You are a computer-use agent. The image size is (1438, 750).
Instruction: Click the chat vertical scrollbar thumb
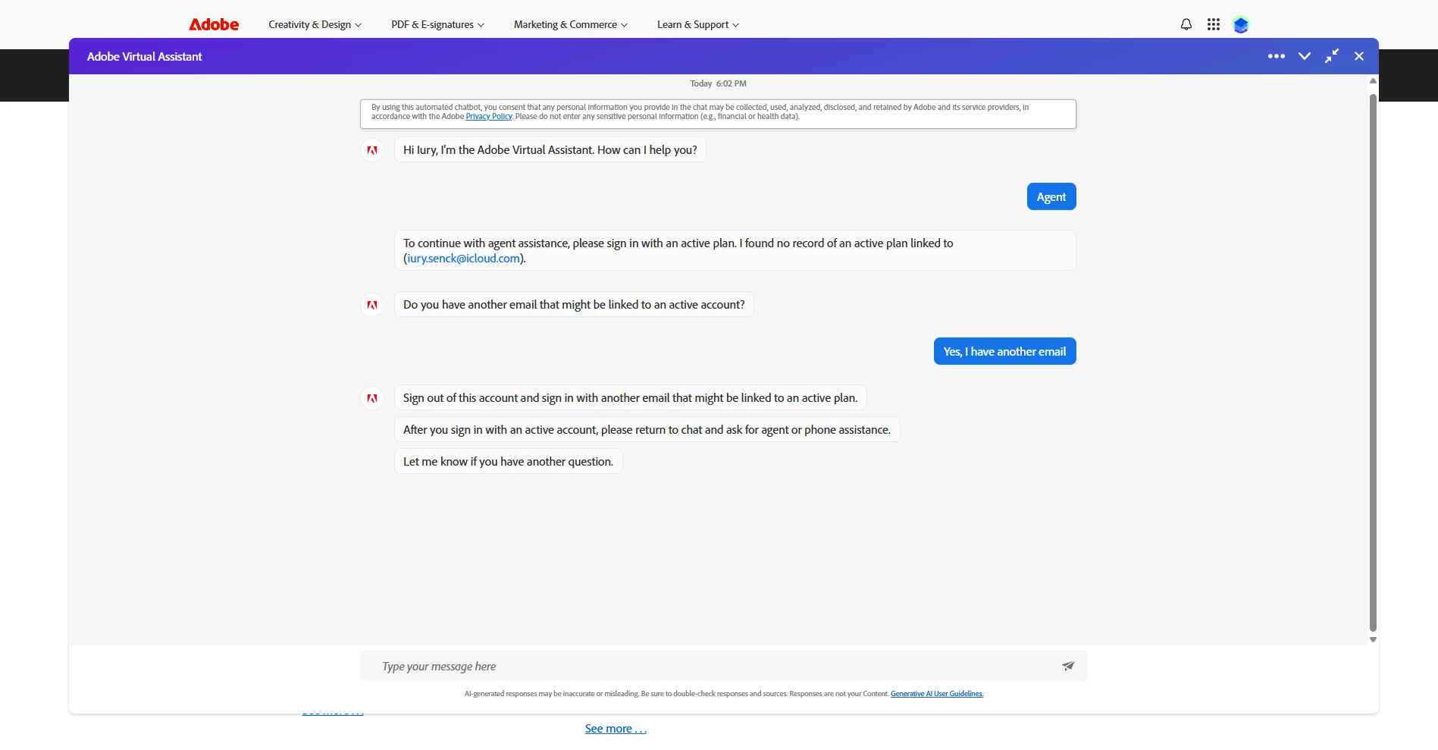tap(1373, 362)
